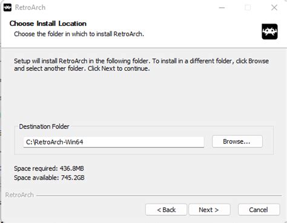Click 'Space available: 745.2GB' text
The height and width of the screenshot is (223, 287).
click(49, 178)
